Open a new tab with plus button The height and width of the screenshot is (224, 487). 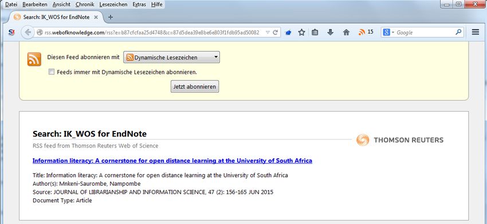click(x=110, y=17)
